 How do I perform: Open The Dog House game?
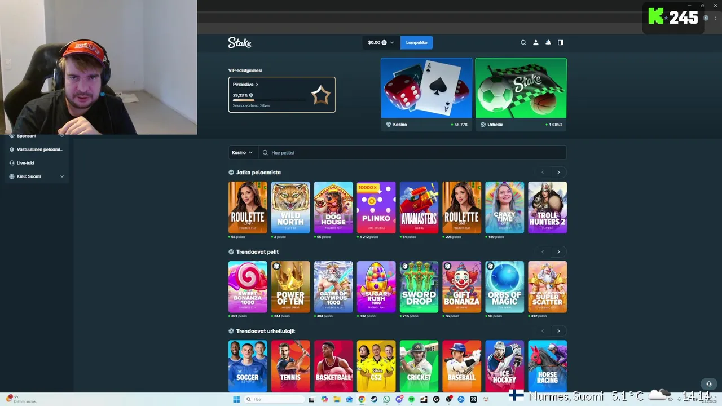click(x=333, y=208)
